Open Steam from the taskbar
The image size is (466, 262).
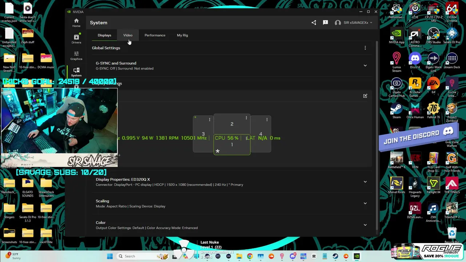[x=335, y=256]
